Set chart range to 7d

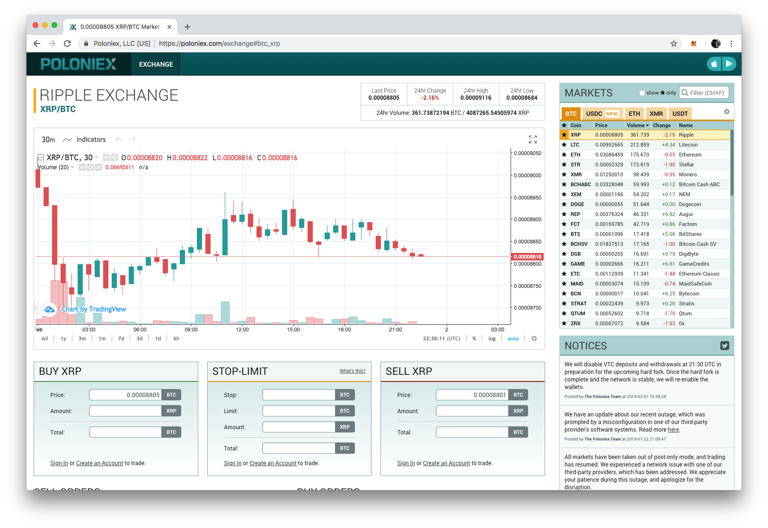pyautogui.click(x=121, y=338)
